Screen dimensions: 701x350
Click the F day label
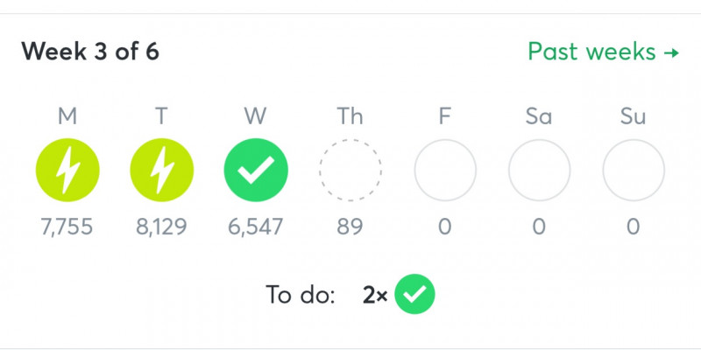[445, 116]
